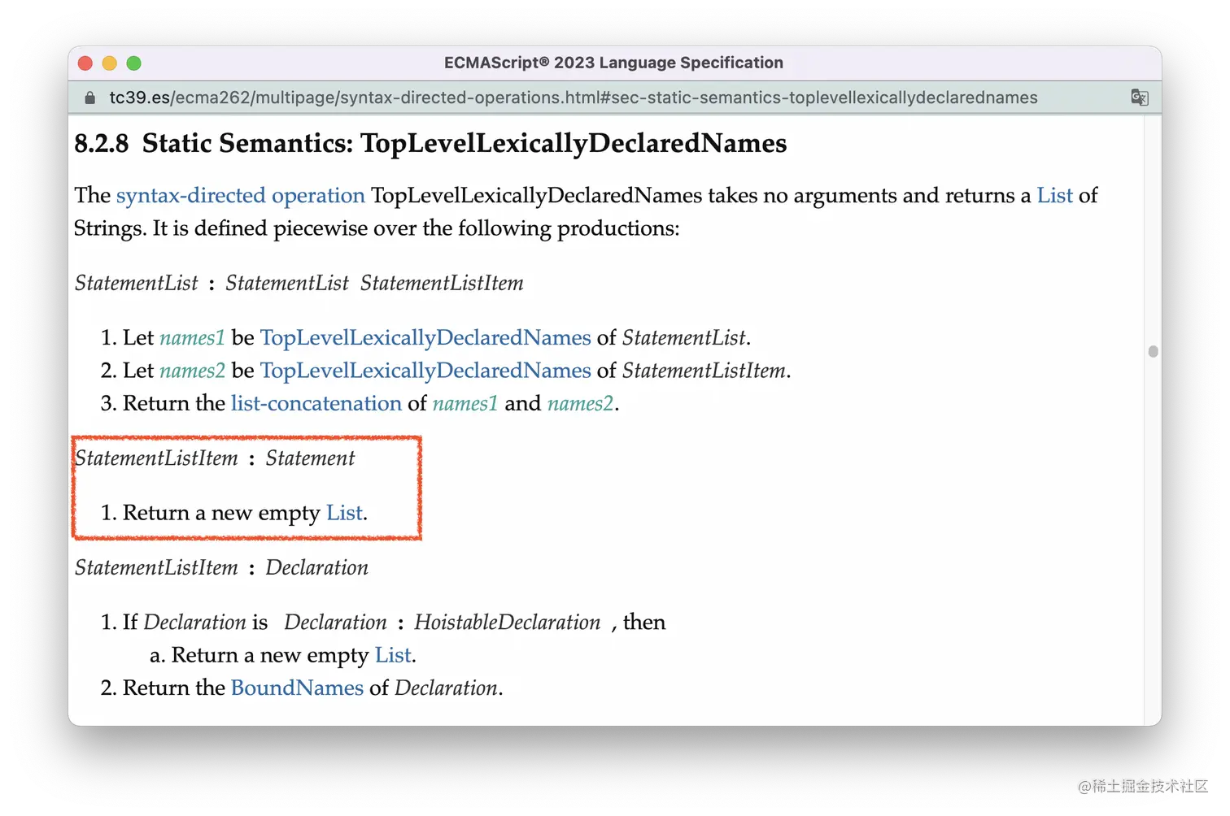The height and width of the screenshot is (816, 1230).
Task: Open the List link under StatementListItem : Statement
Action: 344,513
